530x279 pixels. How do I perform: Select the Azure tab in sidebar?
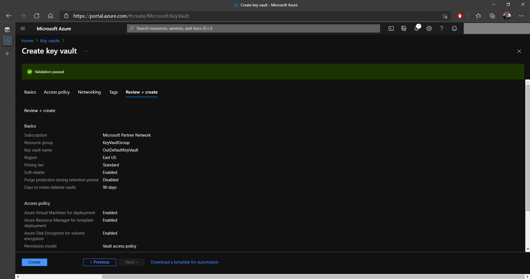(x=7, y=41)
